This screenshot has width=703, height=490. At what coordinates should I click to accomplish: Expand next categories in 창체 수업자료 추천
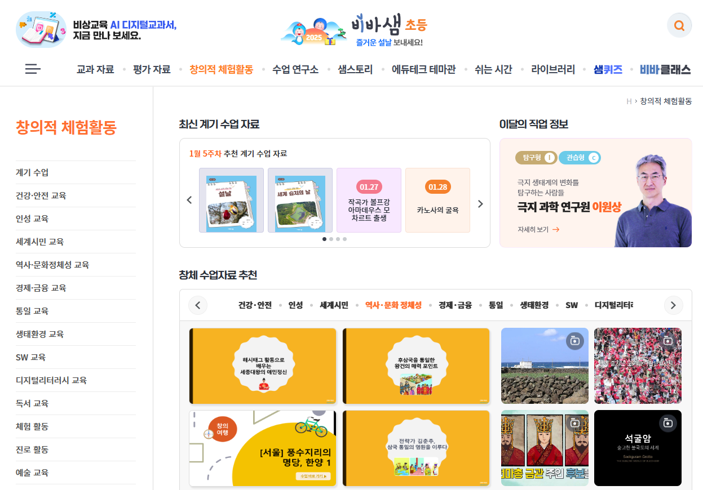coord(673,305)
